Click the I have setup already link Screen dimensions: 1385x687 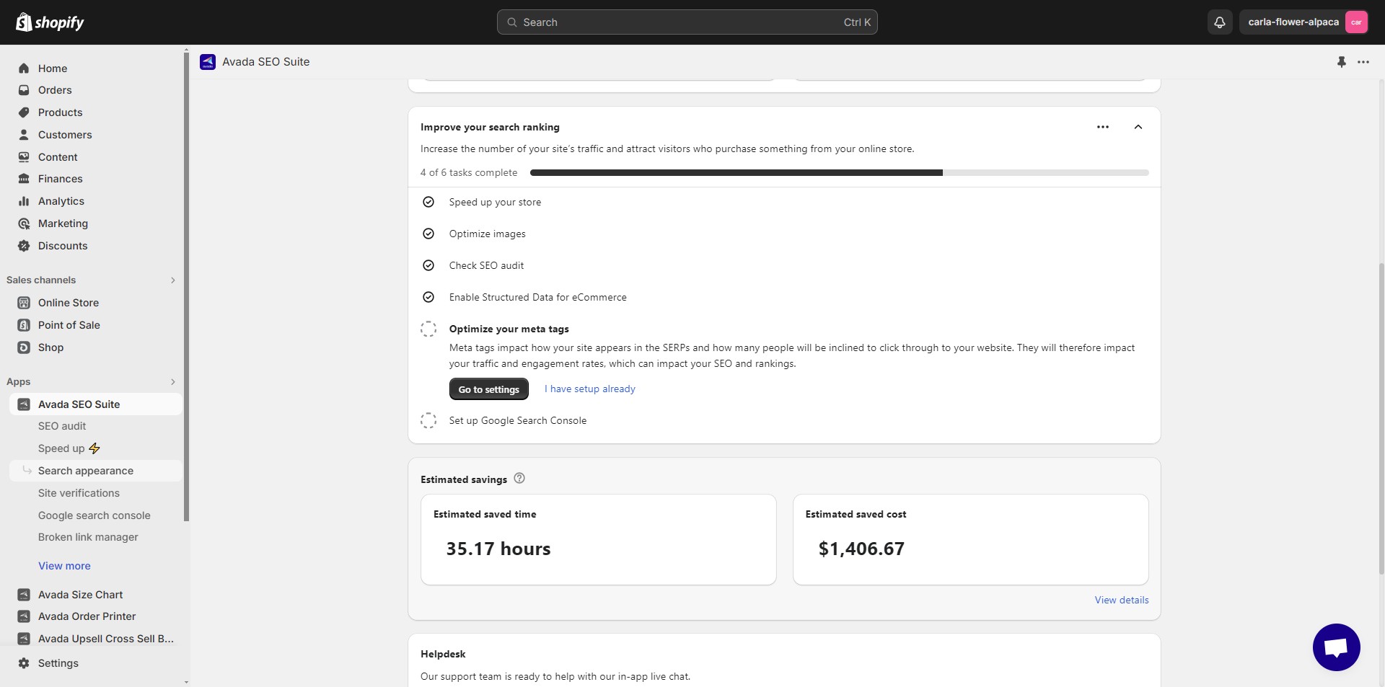(x=589, y=389)
